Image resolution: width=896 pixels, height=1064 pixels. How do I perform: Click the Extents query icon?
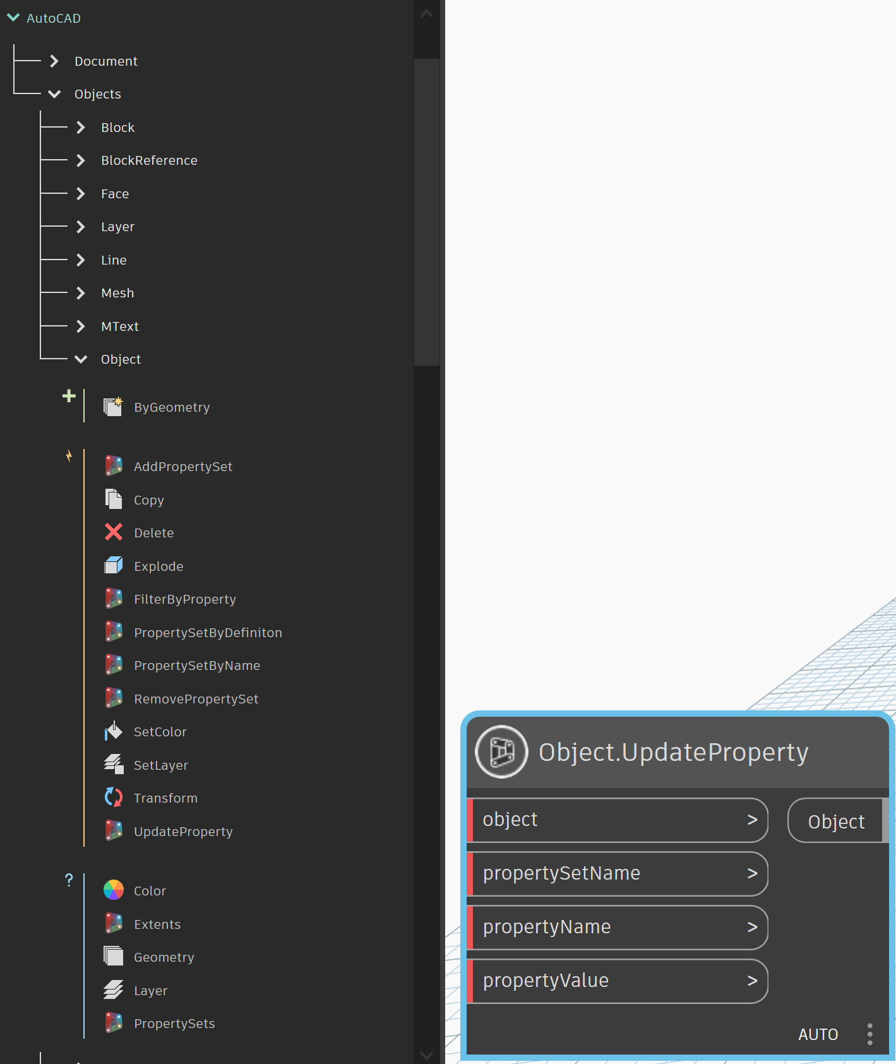[x=114, y=923]
